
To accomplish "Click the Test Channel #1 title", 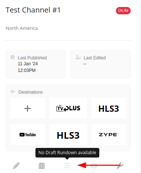I will point(33,10).
